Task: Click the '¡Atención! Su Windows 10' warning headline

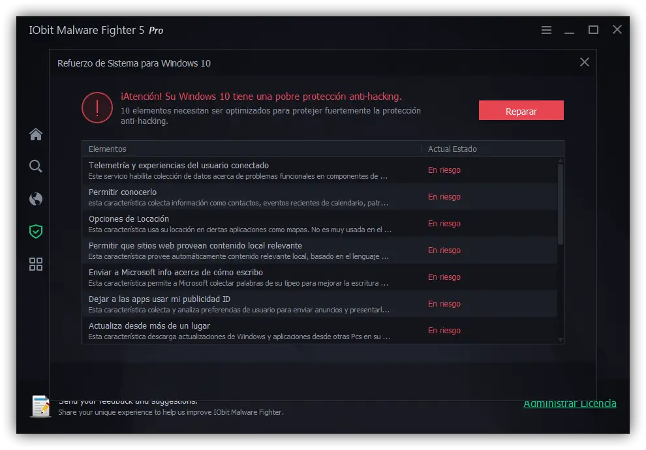Action: [x=261, y=97]
